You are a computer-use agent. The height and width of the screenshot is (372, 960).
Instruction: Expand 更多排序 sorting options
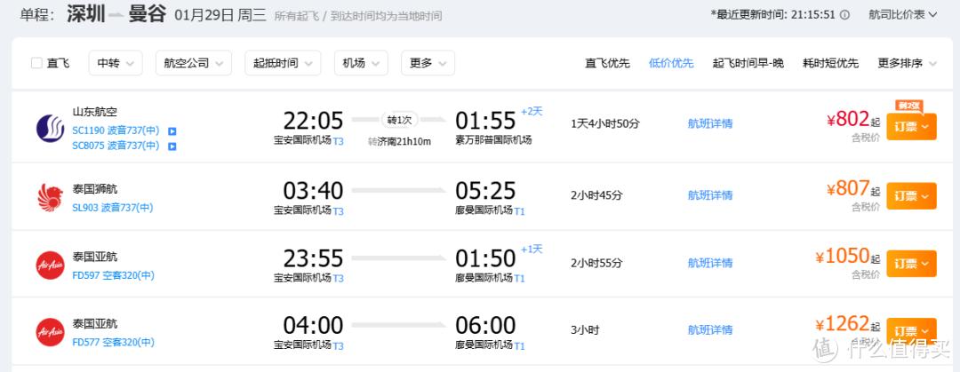(x=906, y=63)
